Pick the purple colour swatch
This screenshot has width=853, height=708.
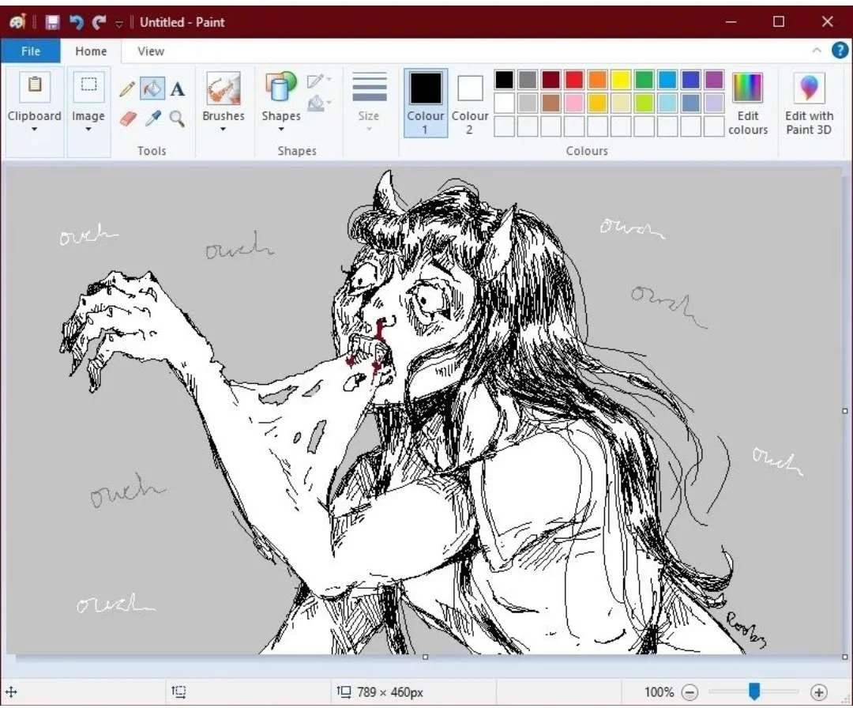714,80
